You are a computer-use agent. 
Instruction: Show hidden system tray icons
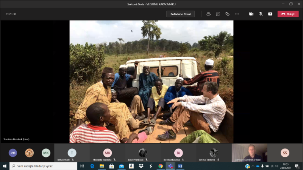(x=253, y=166)
